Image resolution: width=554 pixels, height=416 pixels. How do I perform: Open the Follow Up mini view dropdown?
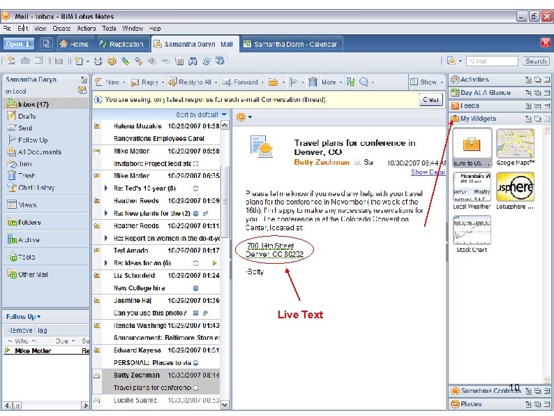[23, 317]
